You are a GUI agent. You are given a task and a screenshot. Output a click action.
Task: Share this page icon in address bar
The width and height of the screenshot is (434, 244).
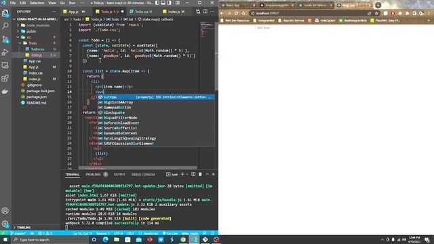[x=369, y=13]
